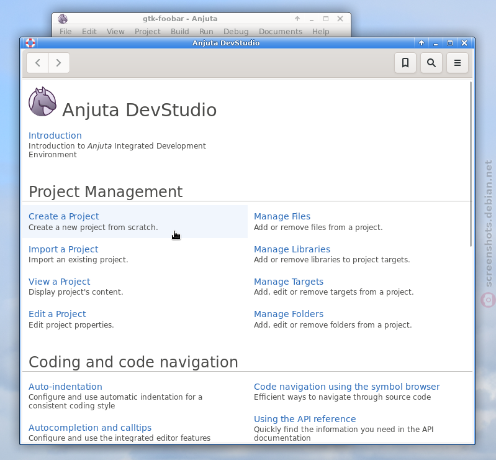Screen dimensions: 496x460
Task: Click the up-arrow button in gtk-foobar title bar
Action: pyautogui.click(x=297, y=19)
